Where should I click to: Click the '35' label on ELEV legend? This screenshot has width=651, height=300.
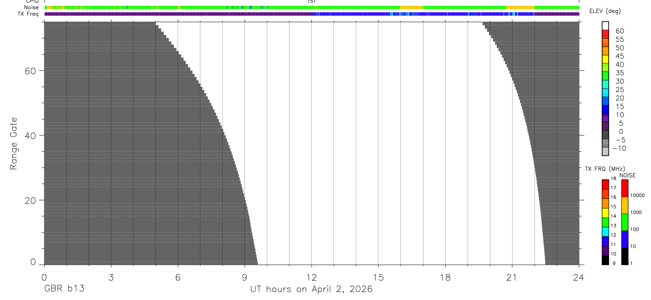coord(620,73)
